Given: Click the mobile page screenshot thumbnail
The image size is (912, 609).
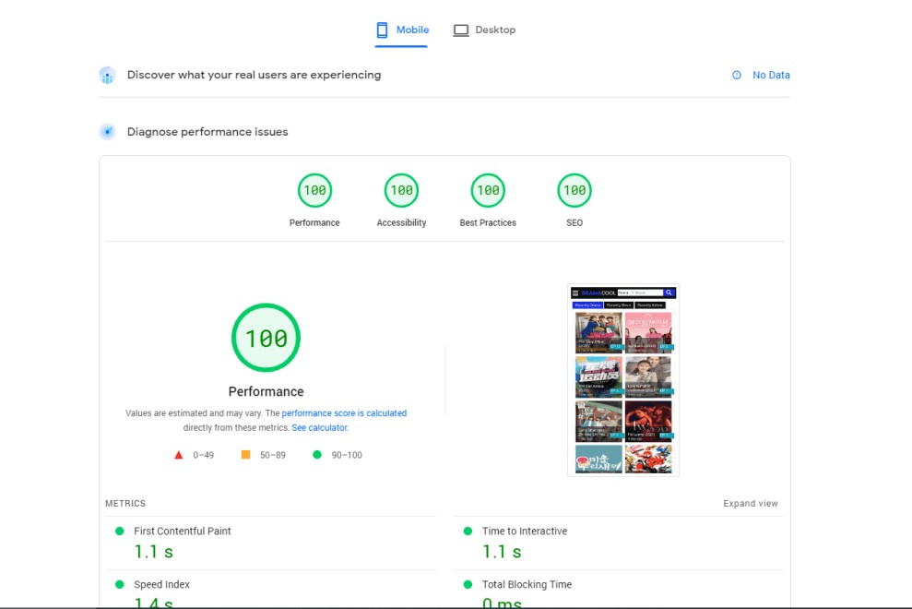Looking at the screenshot, I should (622, 380).
